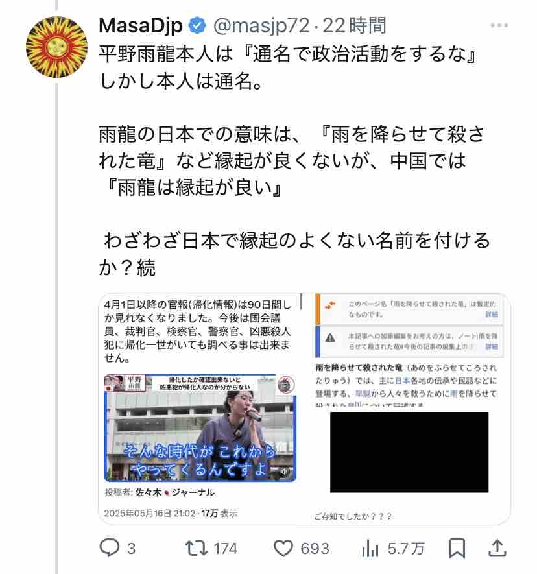This screenshot has width=537, height=574.
Task: Click the 5.7万 view count
Action: [405, 549]
